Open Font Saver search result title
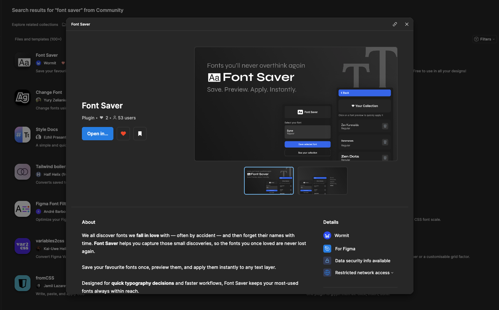 pos(47,55)
